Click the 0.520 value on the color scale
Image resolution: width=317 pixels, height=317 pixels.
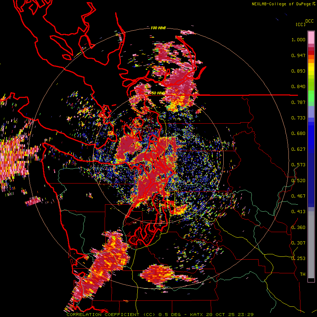pyautogui.click(x=298, y=181)
